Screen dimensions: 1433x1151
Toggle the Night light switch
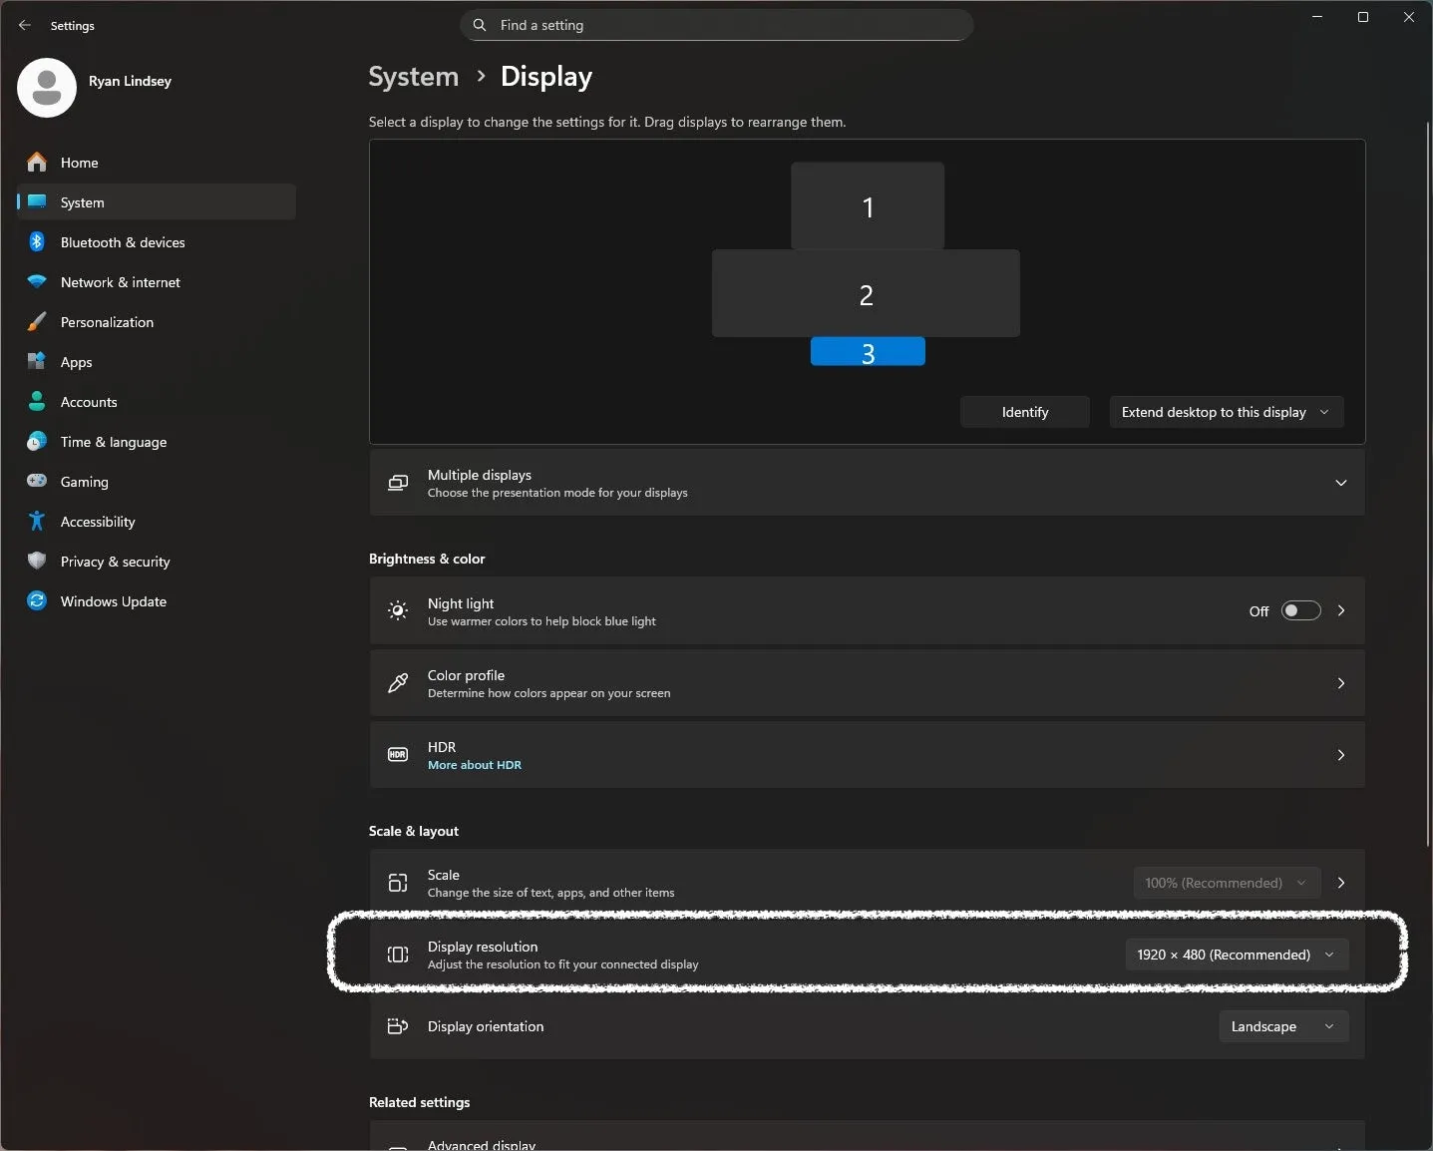[1300, 610]
